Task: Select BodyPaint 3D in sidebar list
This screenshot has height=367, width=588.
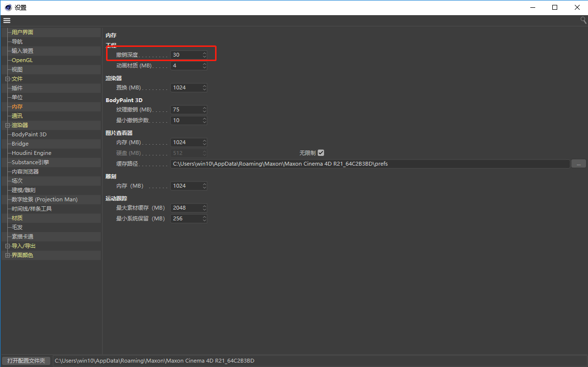Action: point(29,134)
